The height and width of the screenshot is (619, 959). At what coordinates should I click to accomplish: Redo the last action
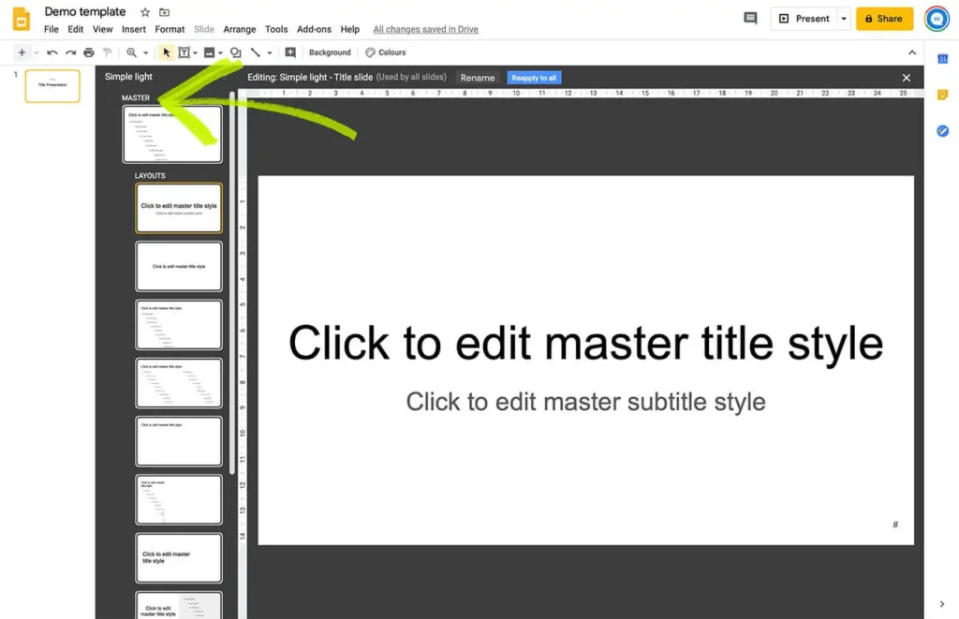click(70, 52)
